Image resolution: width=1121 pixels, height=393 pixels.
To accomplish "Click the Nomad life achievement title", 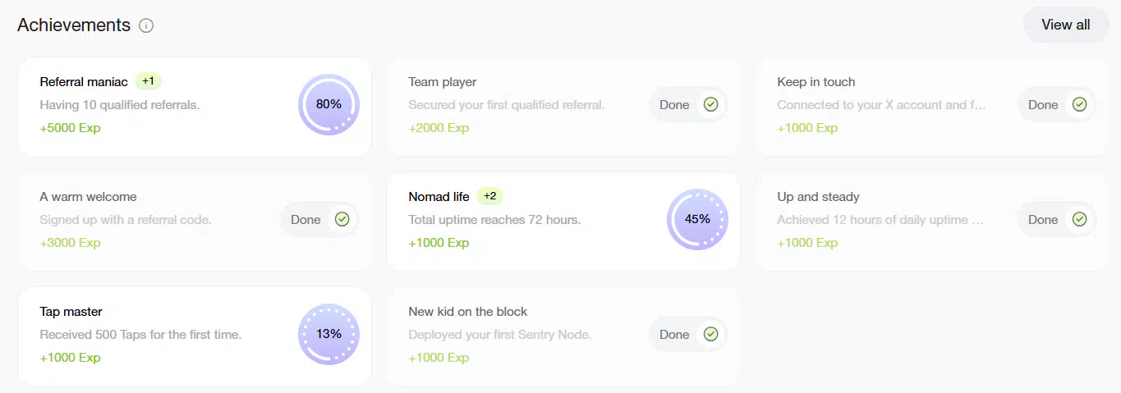I will (439, 197).
